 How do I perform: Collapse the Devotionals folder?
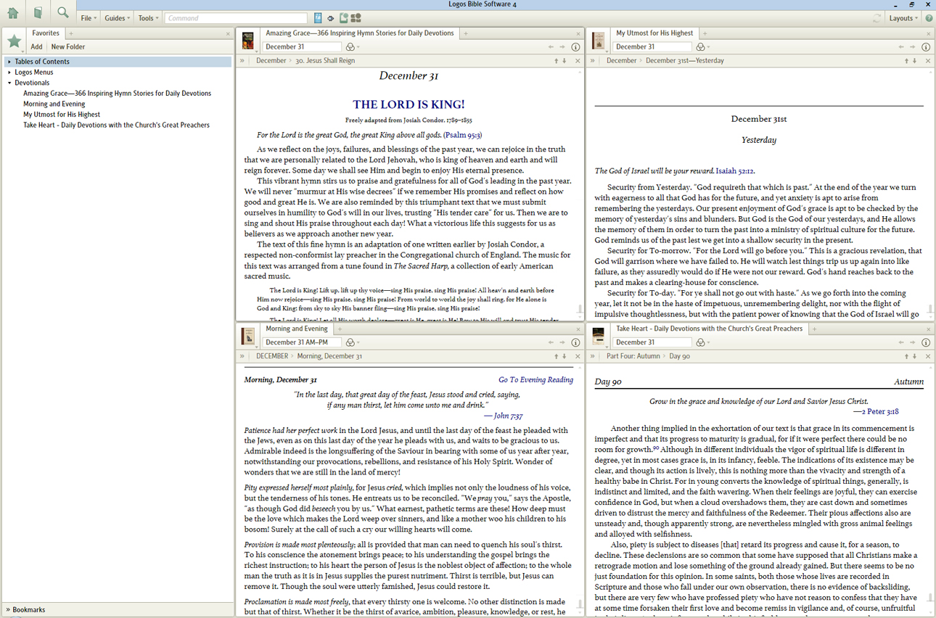click(9, 83)
